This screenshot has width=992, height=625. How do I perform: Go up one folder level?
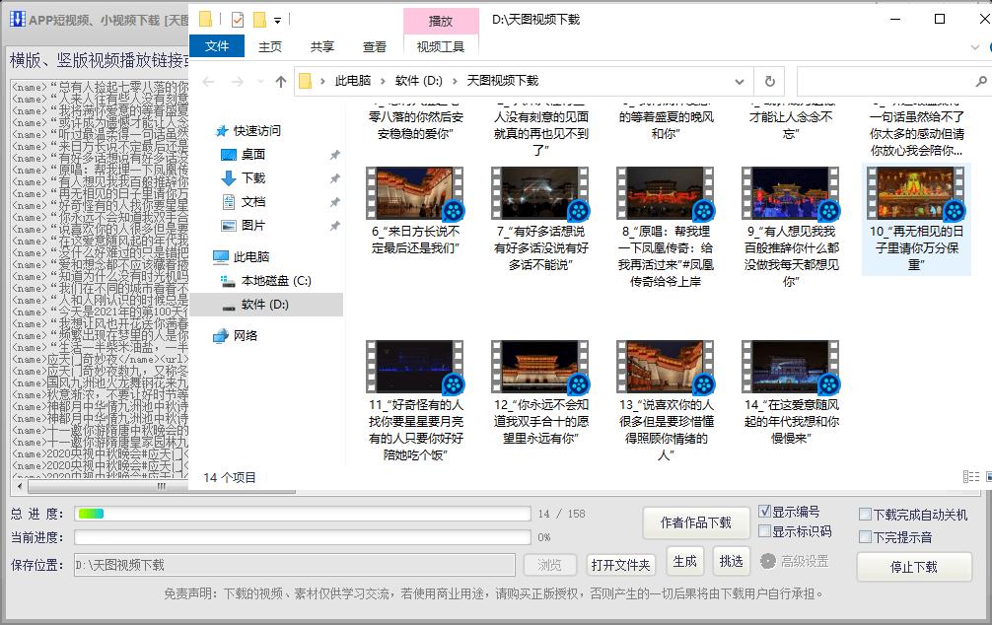click(281, 81)
